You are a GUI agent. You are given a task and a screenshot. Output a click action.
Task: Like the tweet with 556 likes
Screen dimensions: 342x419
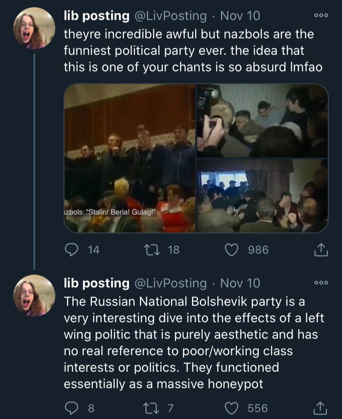231,408
